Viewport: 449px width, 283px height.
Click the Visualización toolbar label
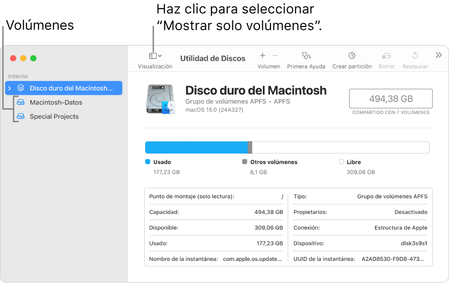point(155,66)
